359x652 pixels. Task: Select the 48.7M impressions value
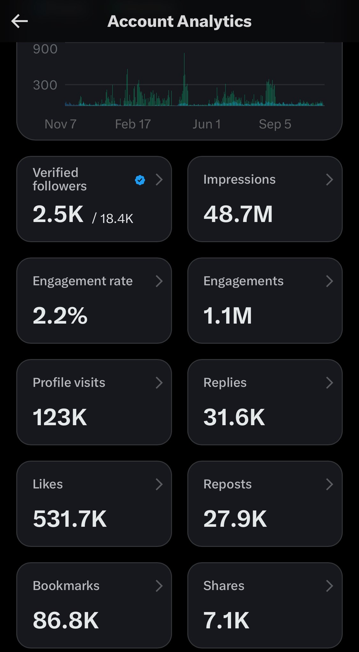click(x=238, y=214)
